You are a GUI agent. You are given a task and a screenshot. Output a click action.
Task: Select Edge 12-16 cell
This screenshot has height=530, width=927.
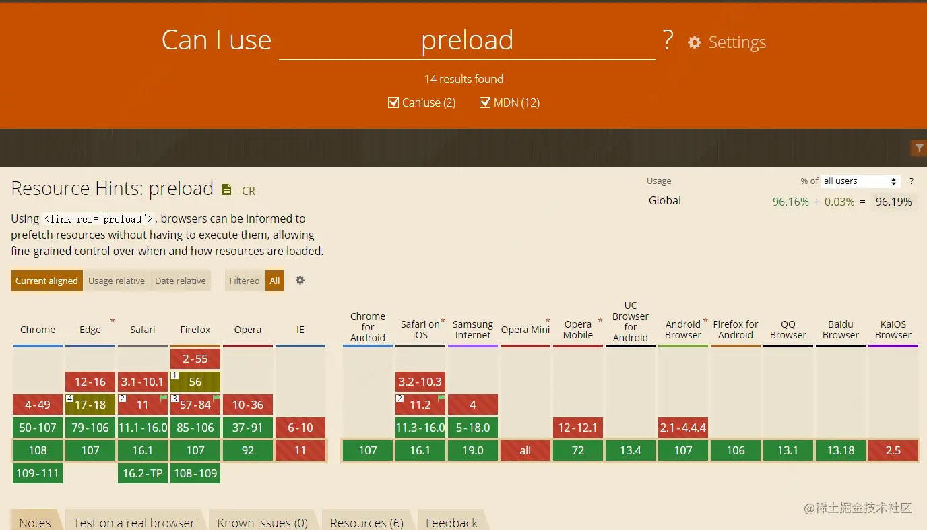90,382
